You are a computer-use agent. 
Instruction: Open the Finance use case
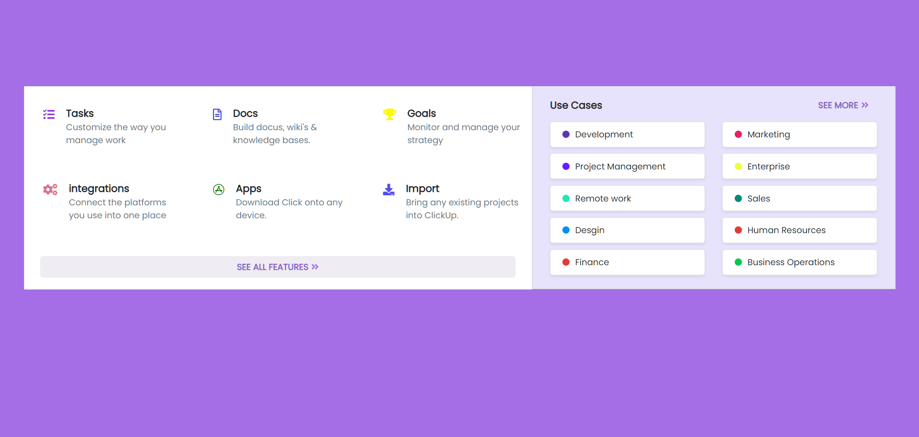pos(627,262)
